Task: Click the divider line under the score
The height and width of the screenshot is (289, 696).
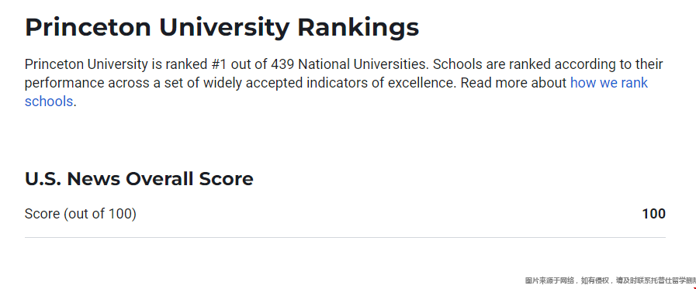Action: (345, 238)
